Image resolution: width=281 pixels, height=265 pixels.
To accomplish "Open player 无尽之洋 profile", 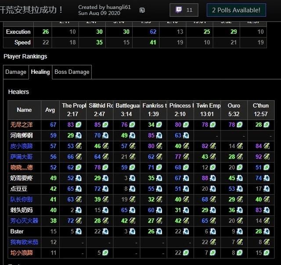I will coord(22,125).
